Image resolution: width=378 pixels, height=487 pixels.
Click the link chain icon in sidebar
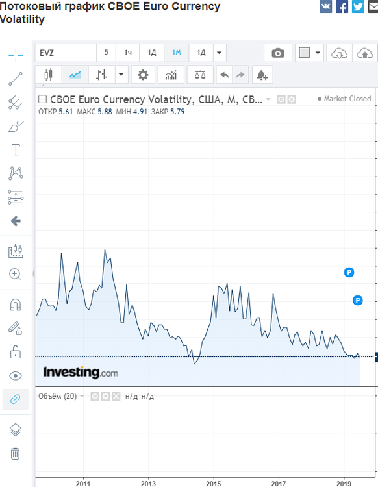click(x=15, y=399)
